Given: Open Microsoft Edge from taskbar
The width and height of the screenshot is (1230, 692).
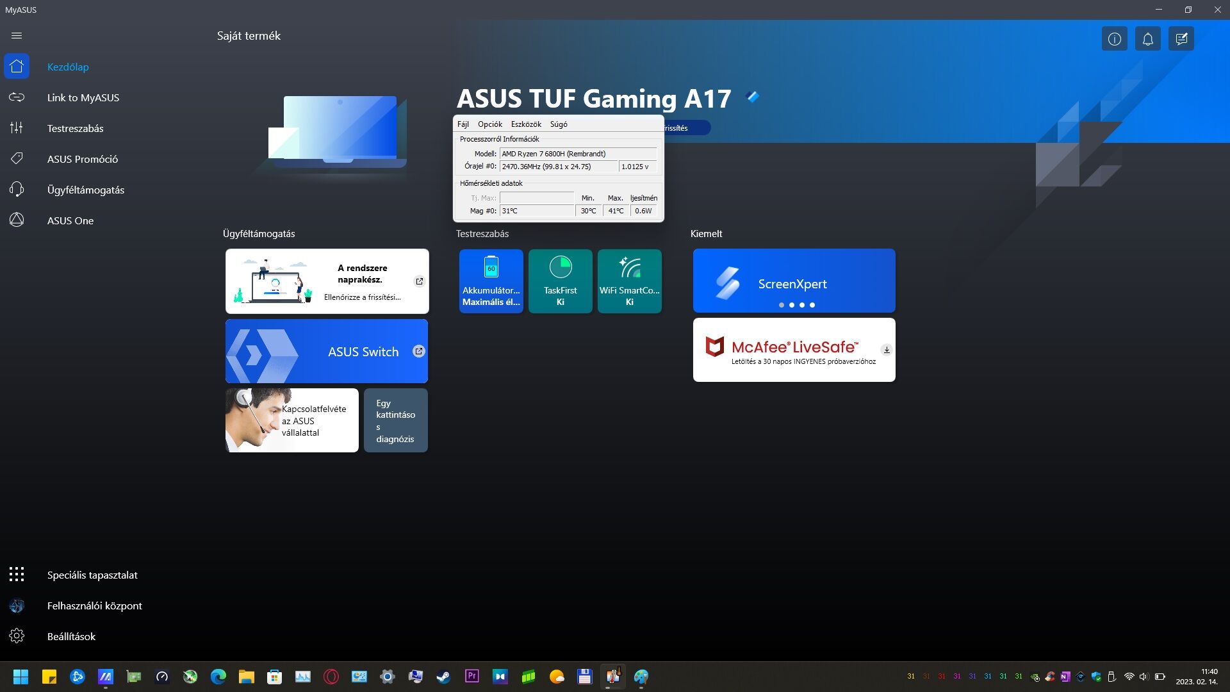Looking at the screenshot, I should click(x=218, y=677).
